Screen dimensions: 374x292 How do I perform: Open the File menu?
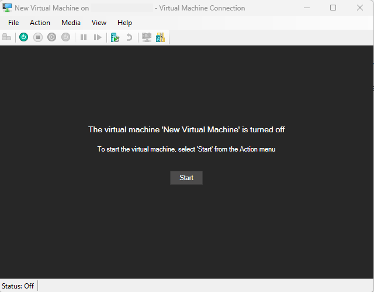coord(13,23)
